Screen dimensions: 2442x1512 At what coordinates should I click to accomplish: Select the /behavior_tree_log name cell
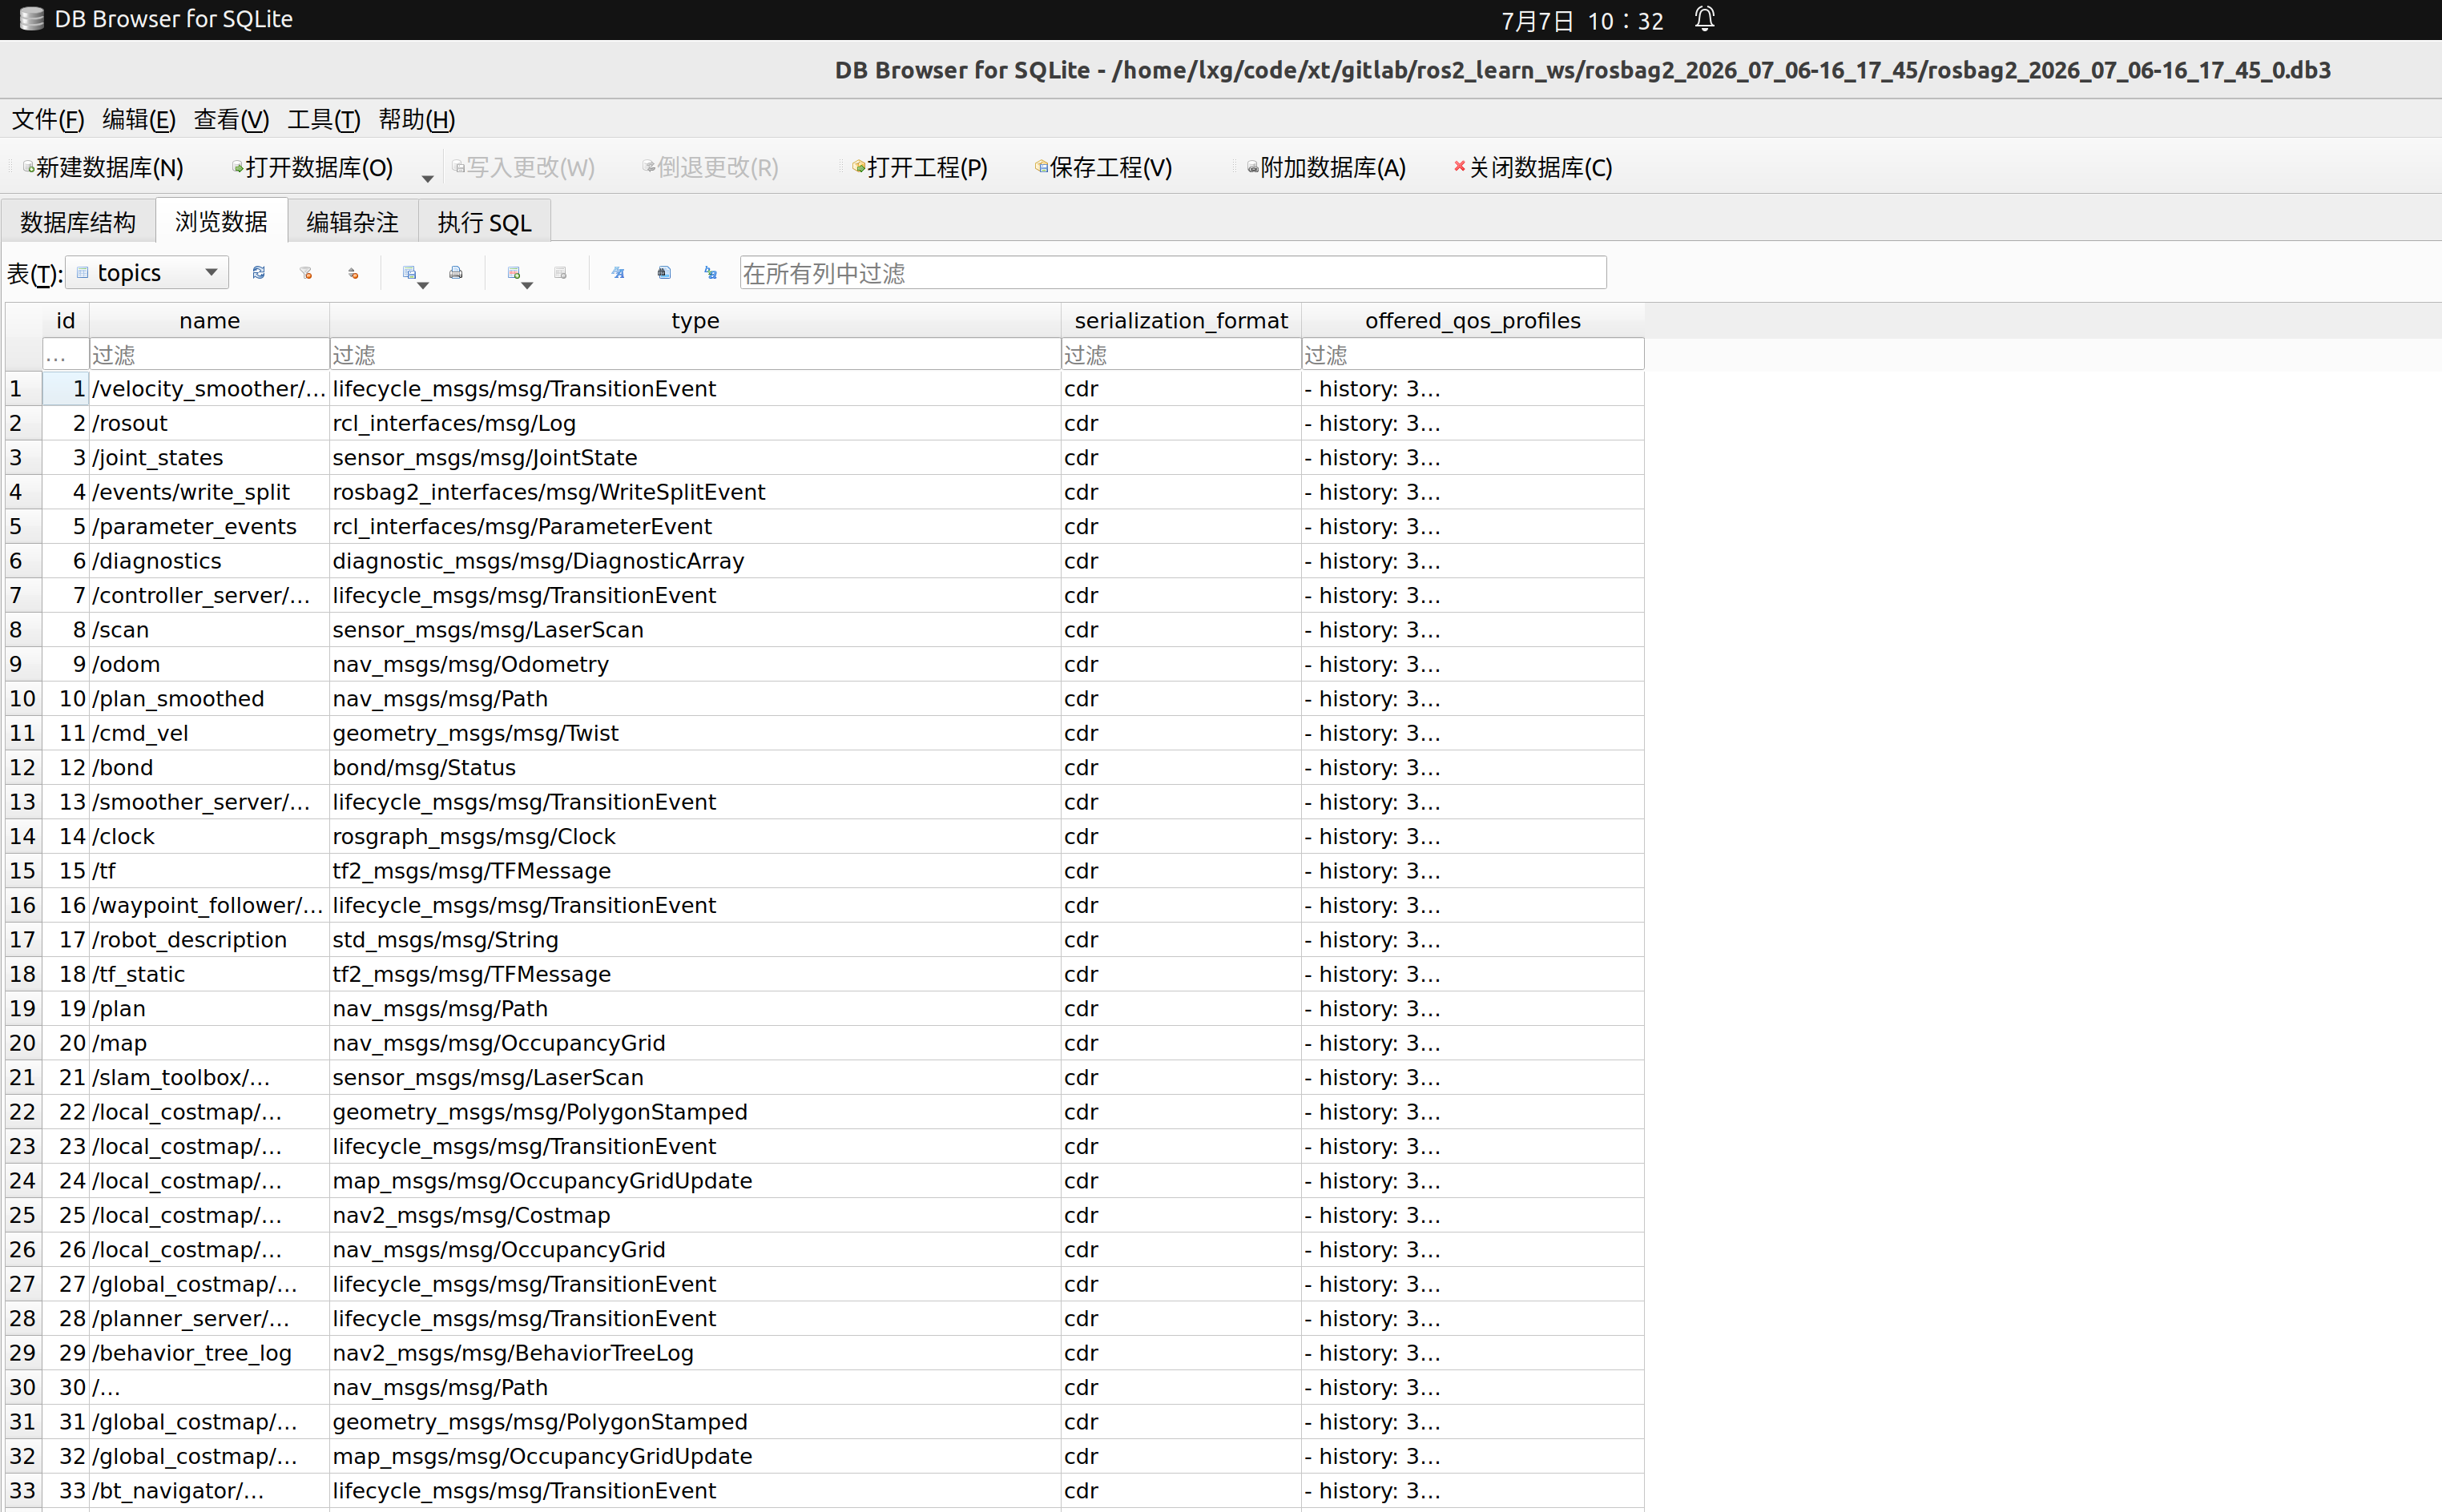[209, 1353]
